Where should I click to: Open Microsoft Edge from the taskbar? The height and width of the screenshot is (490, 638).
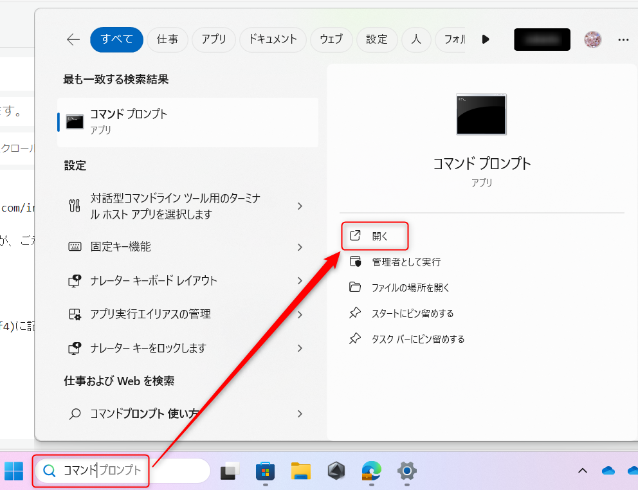pyautogui.click(x=372, y=471)
